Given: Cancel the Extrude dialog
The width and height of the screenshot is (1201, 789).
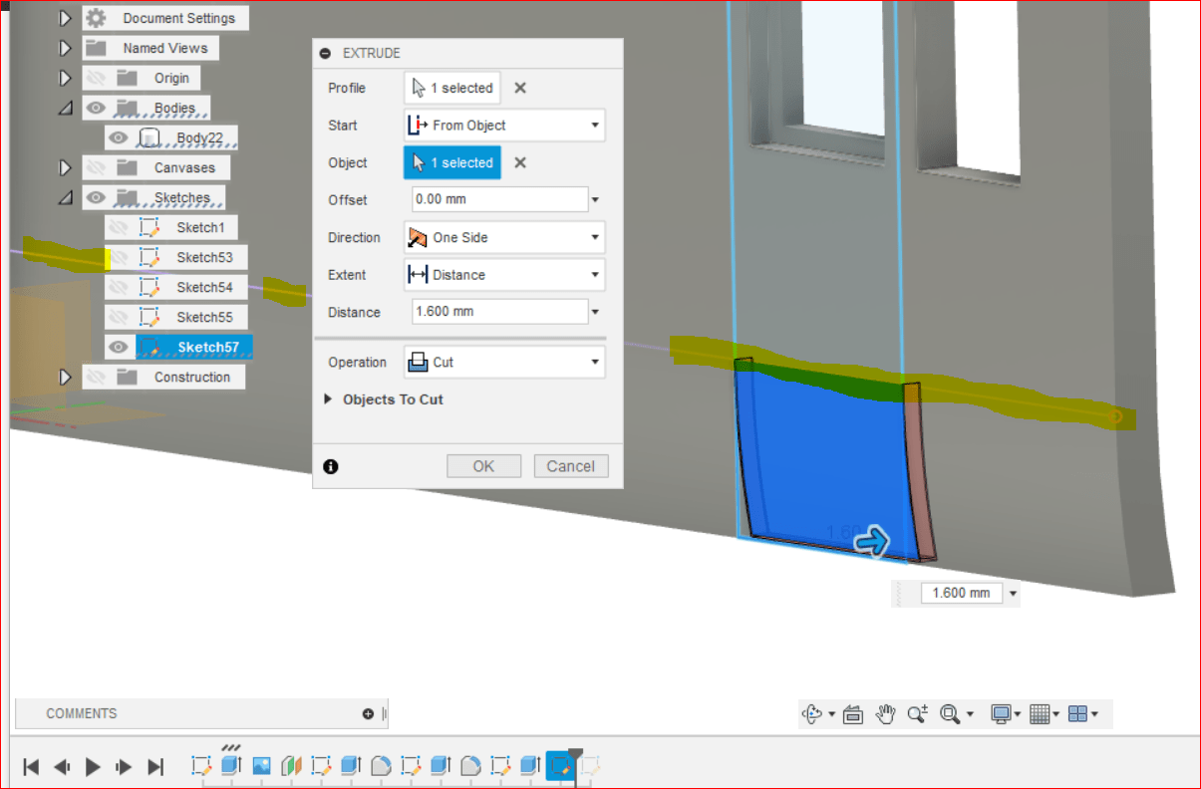Looking at the screenshot, I should (x=570, y=465).
